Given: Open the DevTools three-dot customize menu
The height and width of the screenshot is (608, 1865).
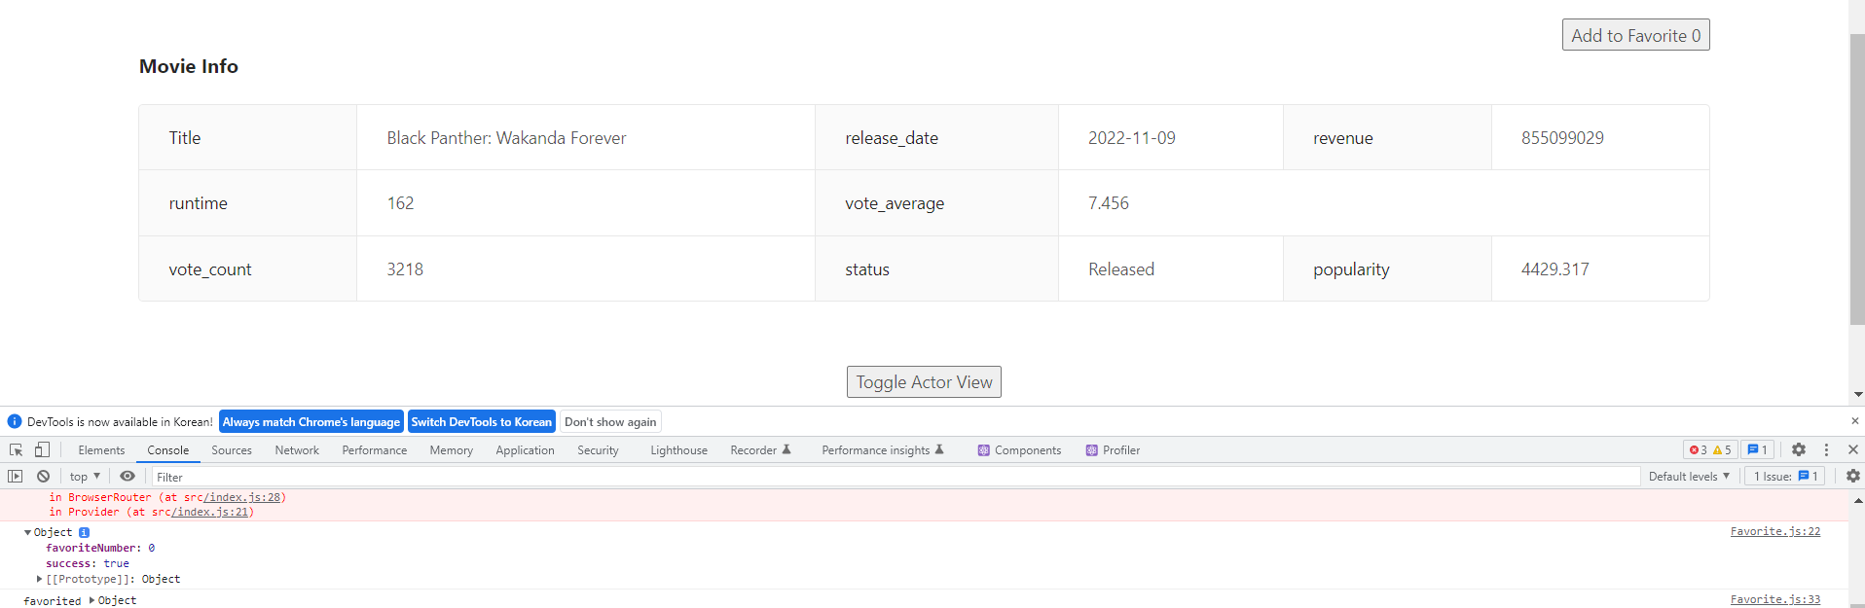Looking at the screenshot, I should pos(1826,449).
